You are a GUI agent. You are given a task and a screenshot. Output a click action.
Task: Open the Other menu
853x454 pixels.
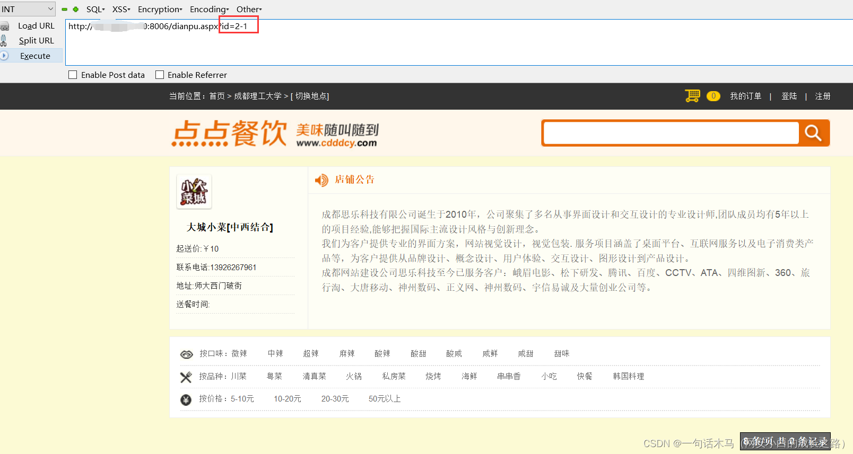tap(249, 9)
